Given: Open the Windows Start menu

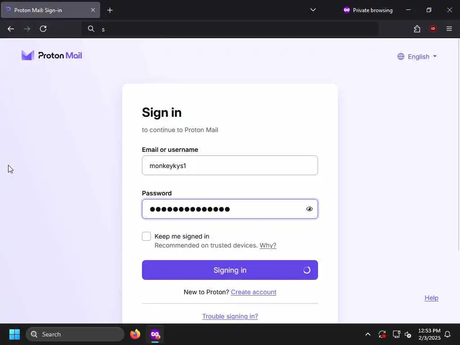Looking at the screenshot, I should pyautogui.click(x=14, y=334).
